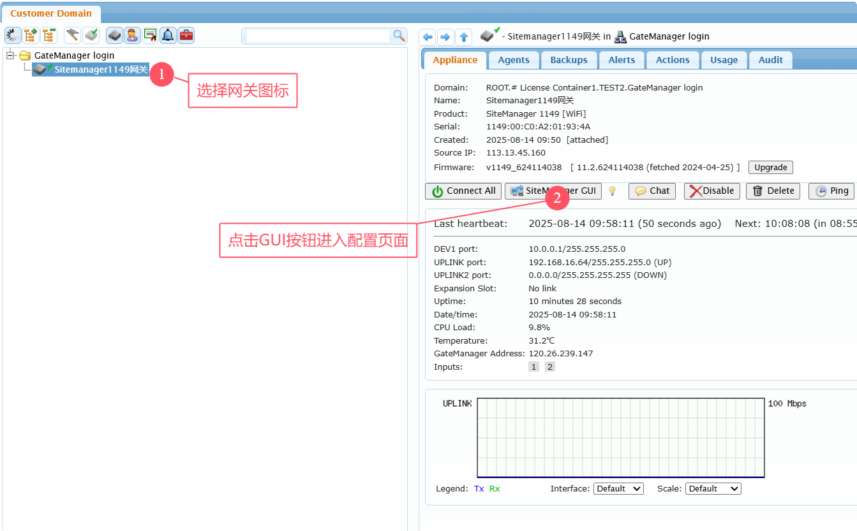Click the lightbulb hint icon
This screenshot has width=857, height=531.
point(612,191)
